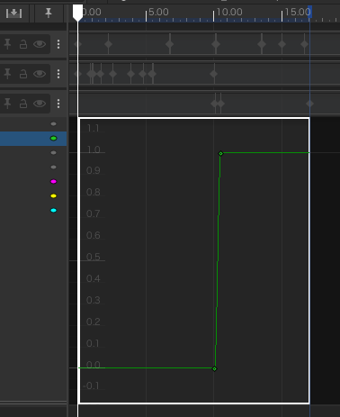The width and height of the screenshot is (340, 417).
Task: Toggle visibility of the second track
Action: 40,74
